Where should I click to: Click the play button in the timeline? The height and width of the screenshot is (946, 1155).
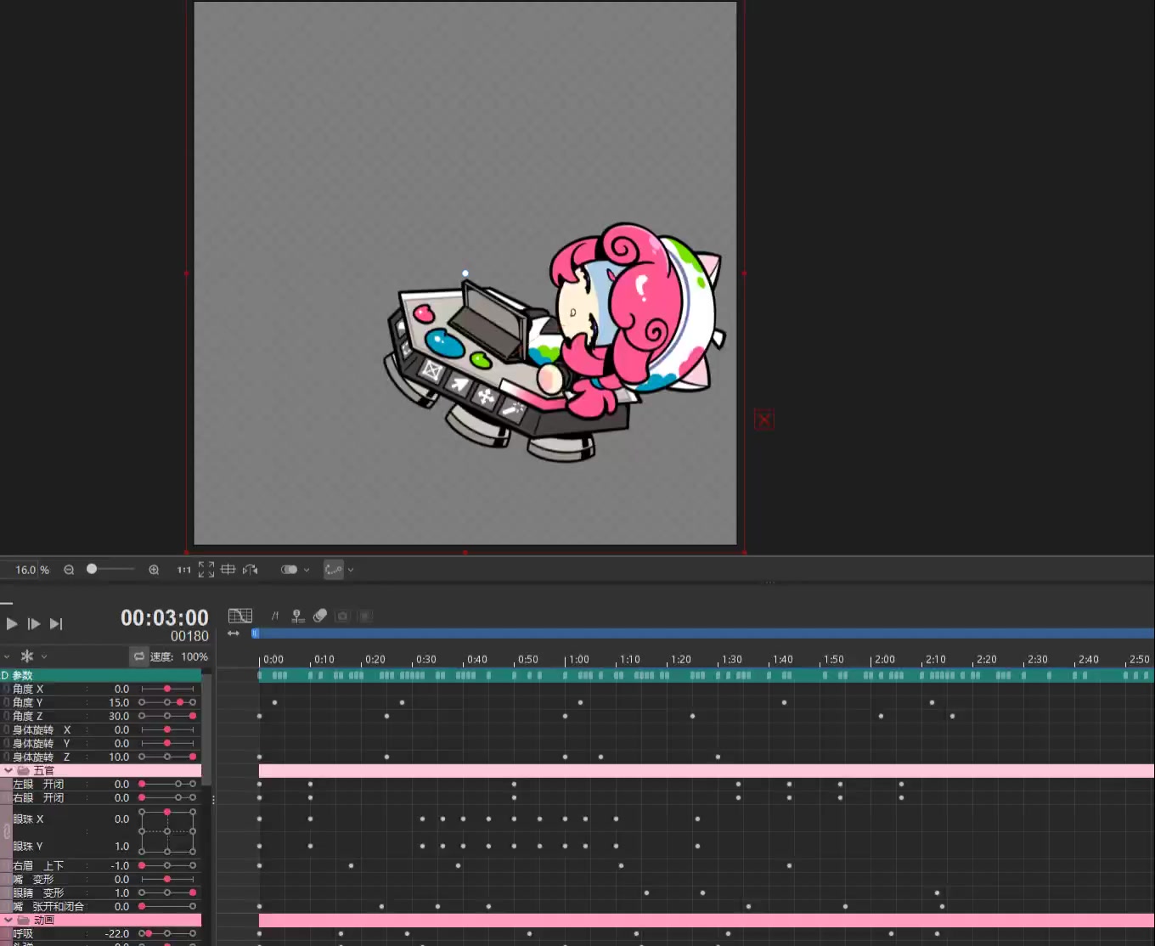click(x=12, y=623)
